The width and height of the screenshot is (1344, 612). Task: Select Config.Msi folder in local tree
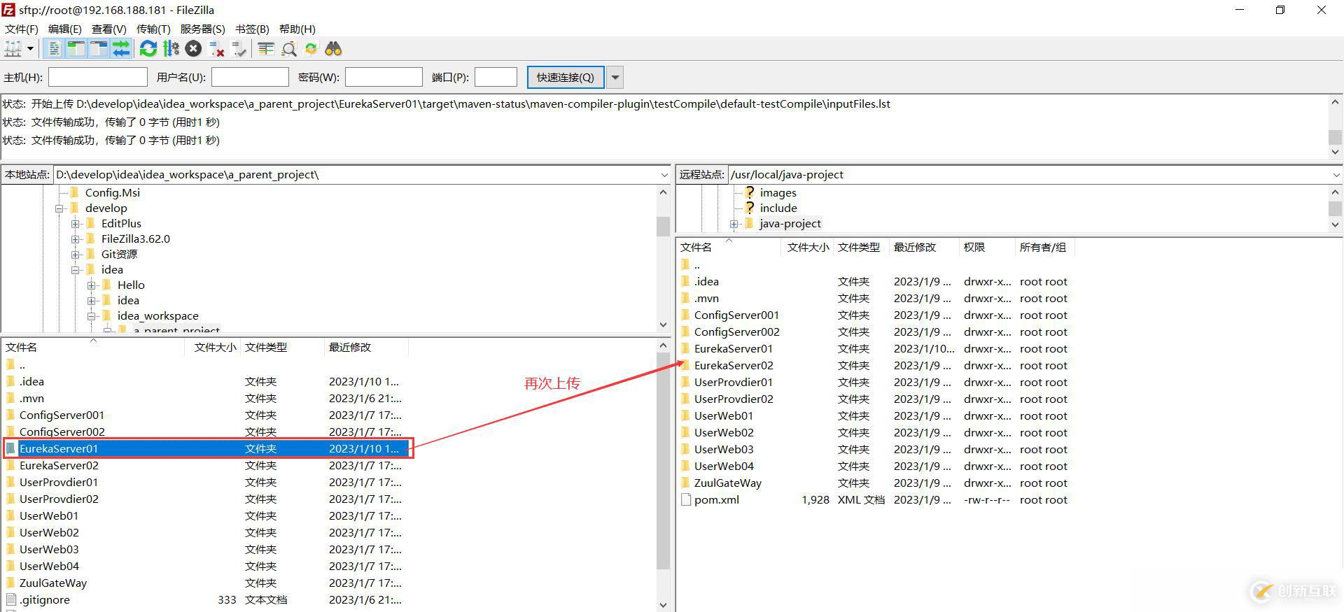(x=112, y=192)
